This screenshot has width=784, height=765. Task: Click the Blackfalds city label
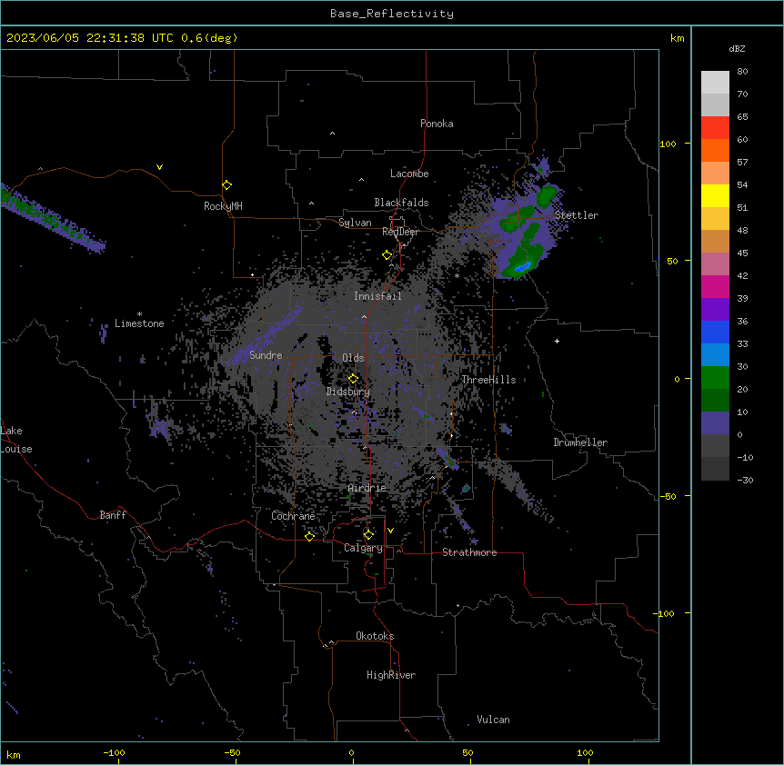pos(401,203)
